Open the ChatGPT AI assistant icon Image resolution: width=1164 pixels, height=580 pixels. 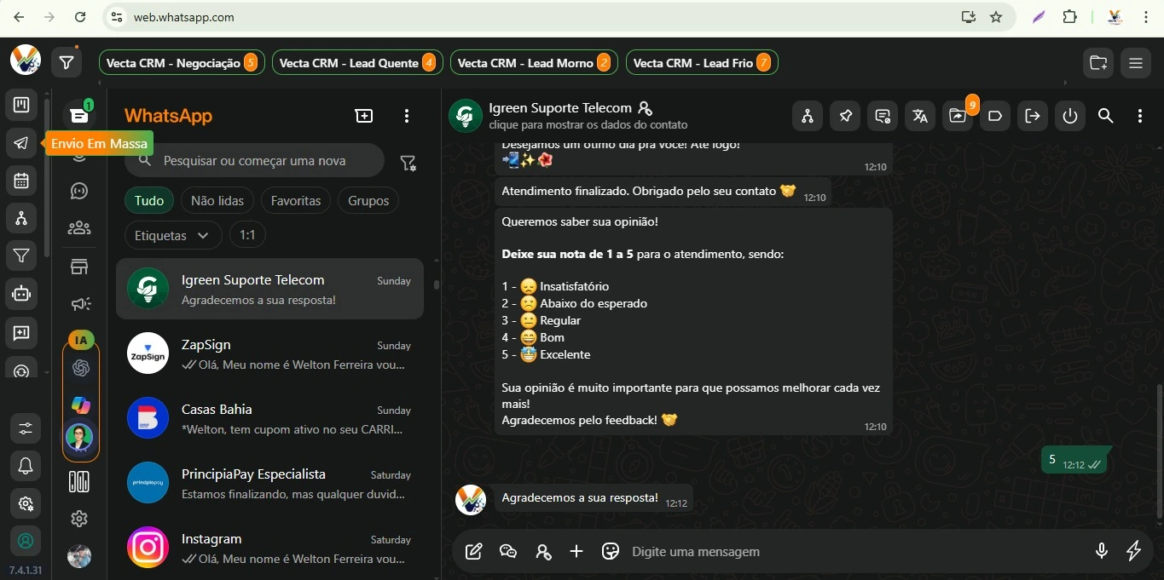(x=81, y=368)
